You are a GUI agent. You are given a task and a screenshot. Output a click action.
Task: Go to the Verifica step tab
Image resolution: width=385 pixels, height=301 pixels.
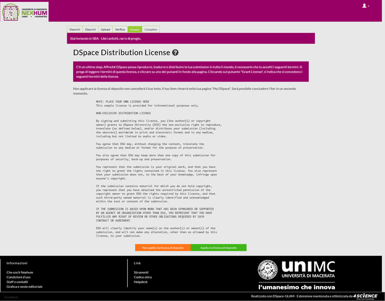[120, 30]
